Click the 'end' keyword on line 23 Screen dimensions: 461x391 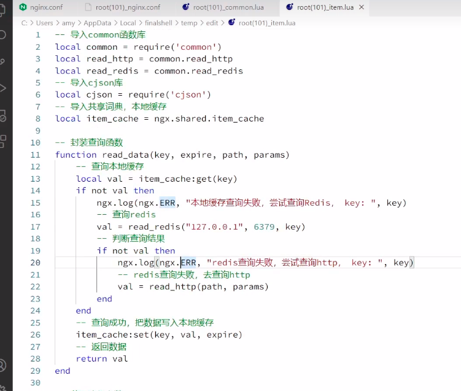(104, 299)
